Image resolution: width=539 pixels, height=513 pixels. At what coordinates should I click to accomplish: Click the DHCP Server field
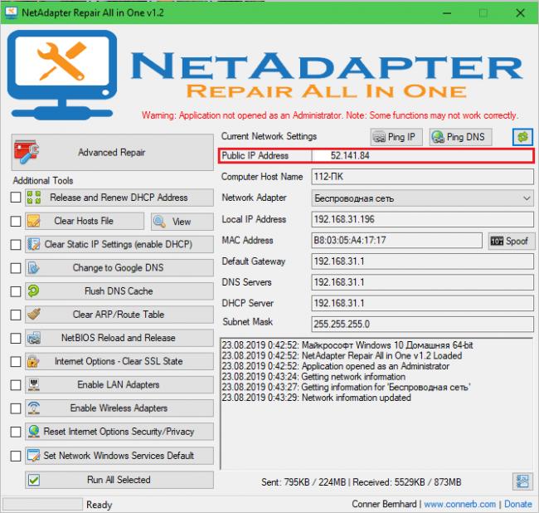[422, 303]
